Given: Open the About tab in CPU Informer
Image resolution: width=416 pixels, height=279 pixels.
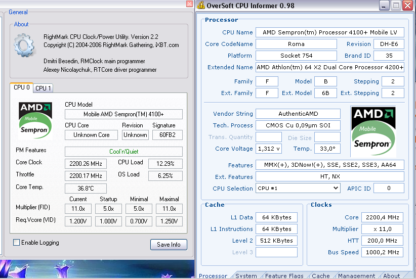Looking at the screenshot, I should [x=391, y=275].
